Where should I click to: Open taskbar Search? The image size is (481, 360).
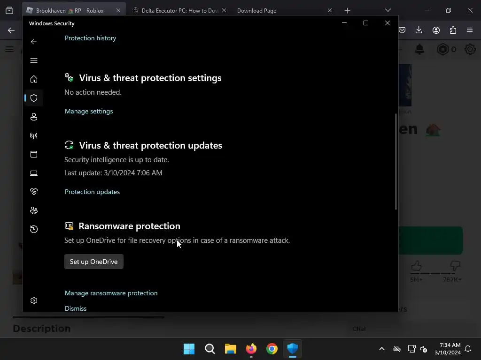(x=210, y=349)
